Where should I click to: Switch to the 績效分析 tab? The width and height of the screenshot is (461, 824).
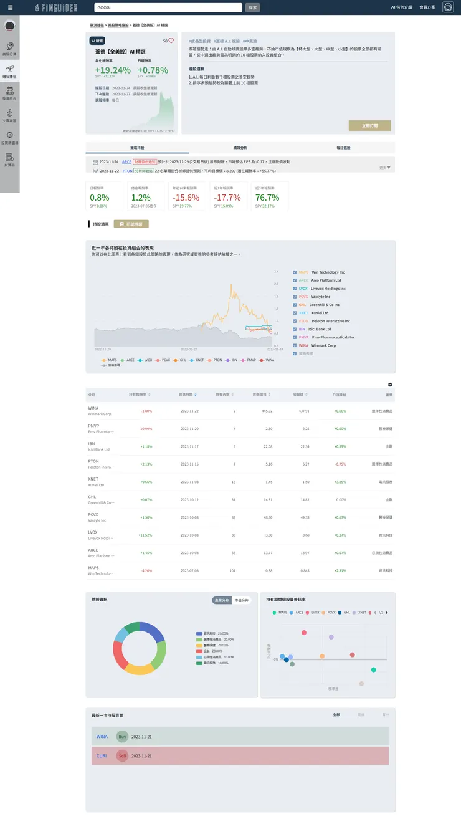point(240,148)
